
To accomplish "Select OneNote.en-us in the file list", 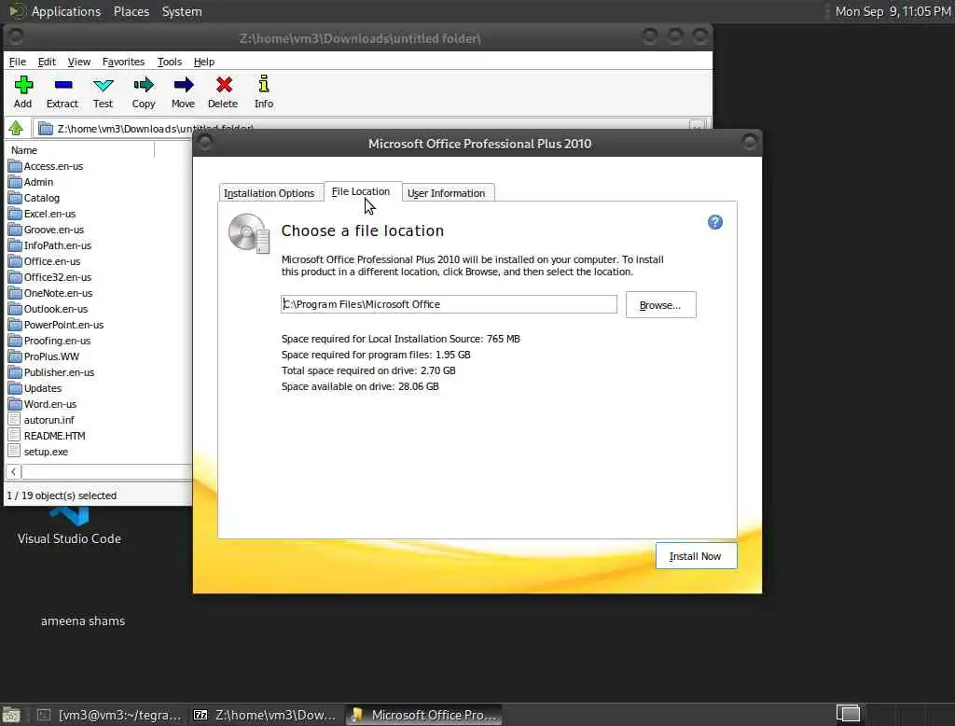I will pos(58,293).
